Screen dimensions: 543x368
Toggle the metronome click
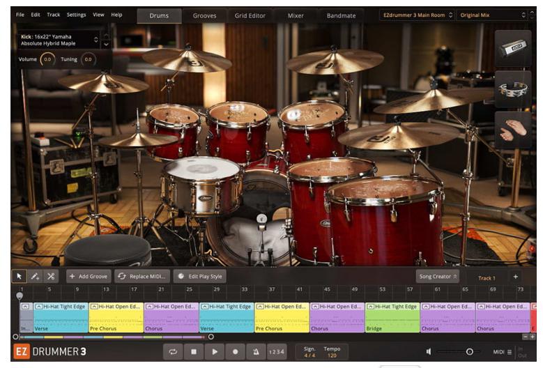coord(256,352)
